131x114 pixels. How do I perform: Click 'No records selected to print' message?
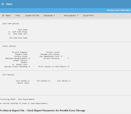click(x=24, y=103)
